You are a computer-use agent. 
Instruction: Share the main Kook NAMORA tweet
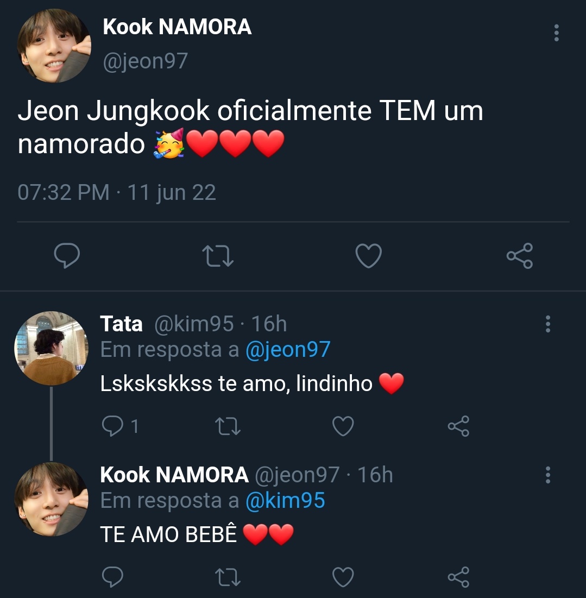tap(520, 255)
